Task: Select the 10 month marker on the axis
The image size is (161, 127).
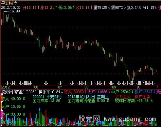Action: 138,87
